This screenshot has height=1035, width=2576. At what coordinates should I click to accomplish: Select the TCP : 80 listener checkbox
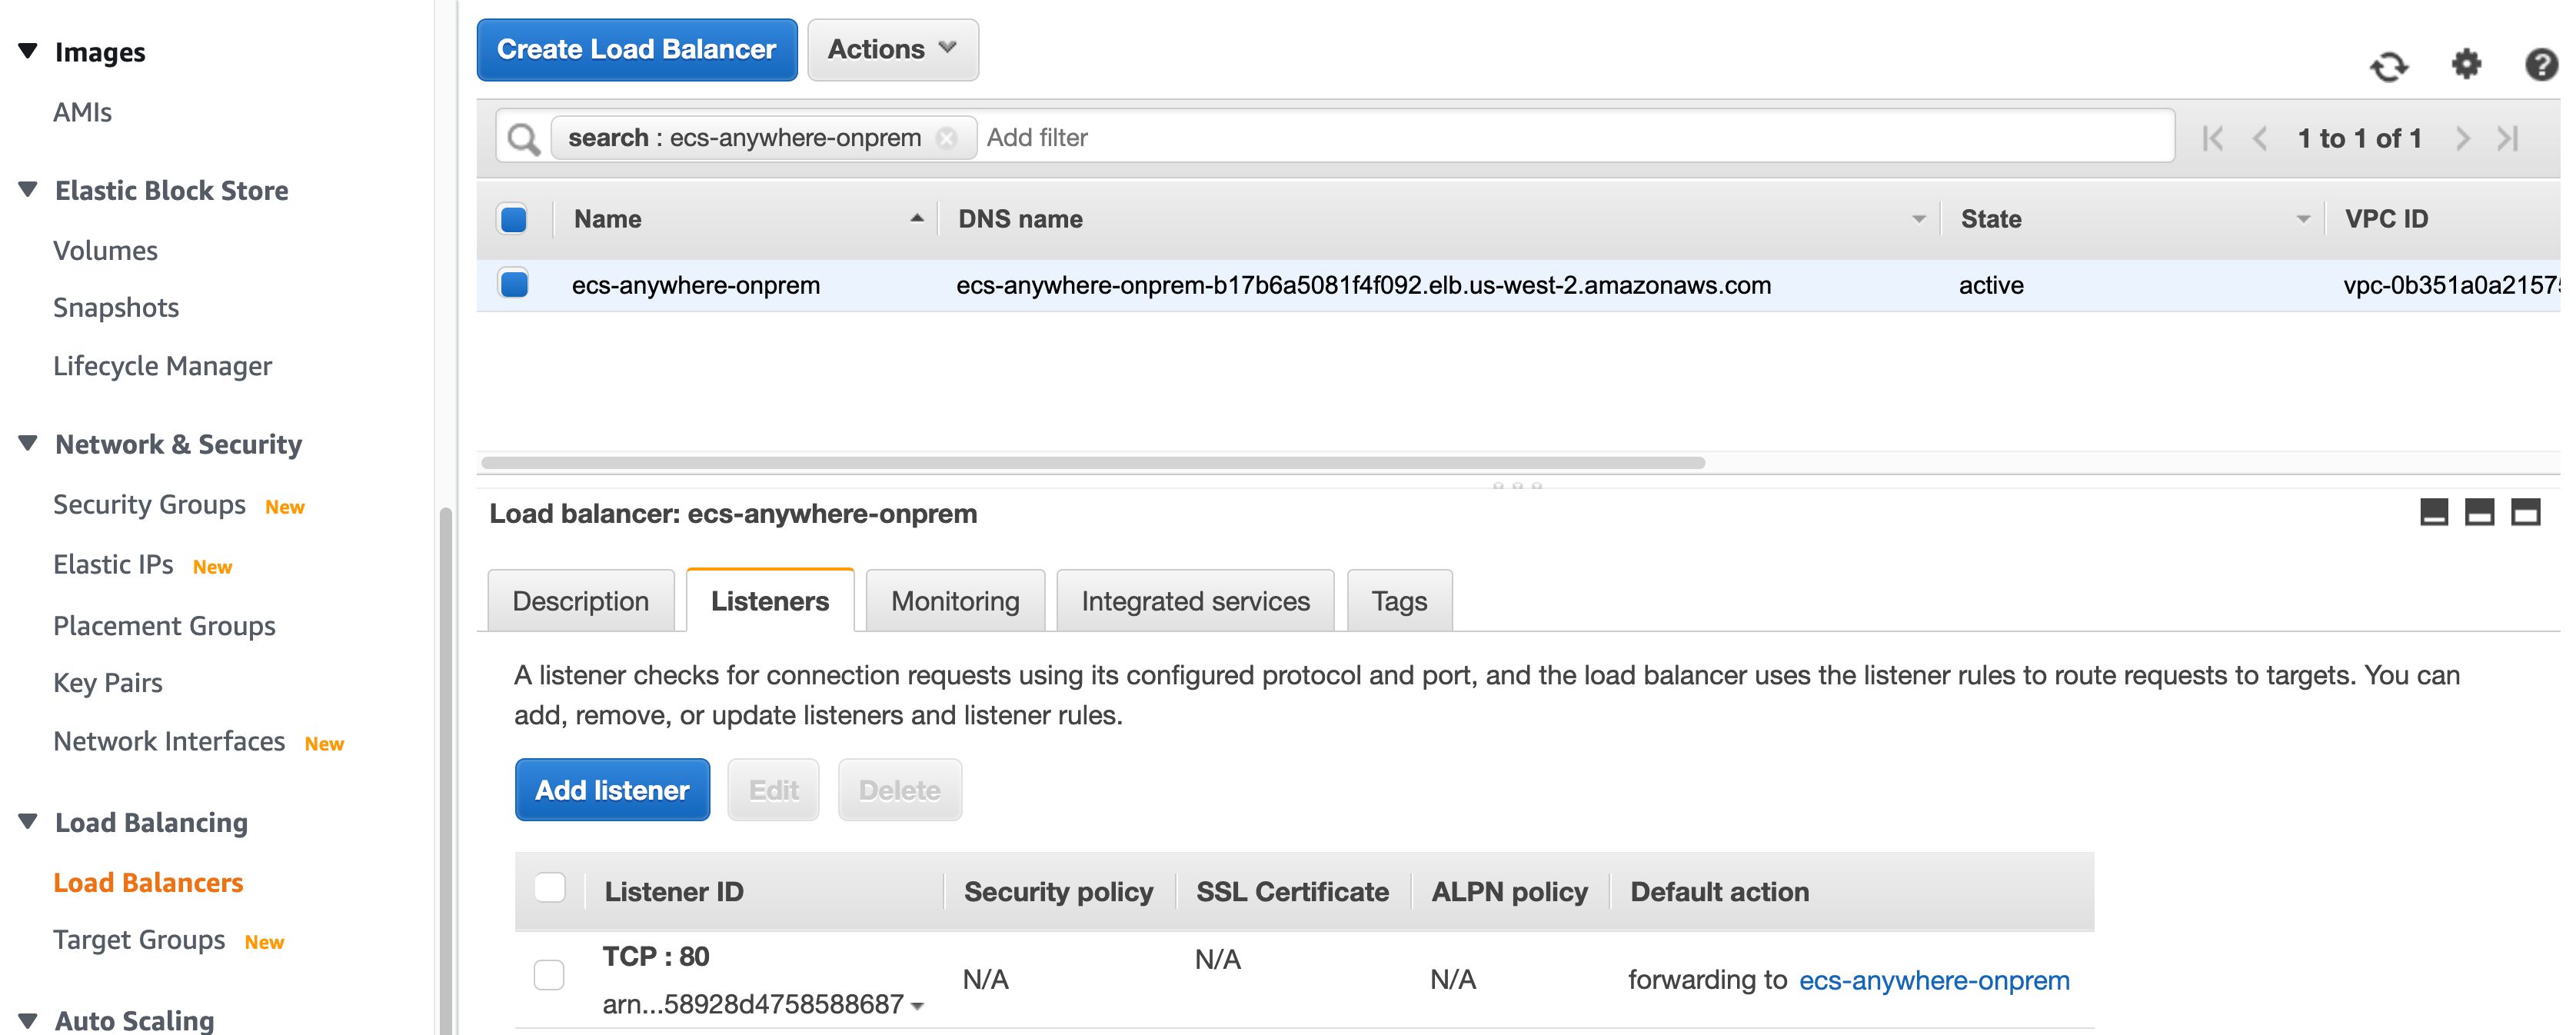pyautogui.click(x=549, y=974)
